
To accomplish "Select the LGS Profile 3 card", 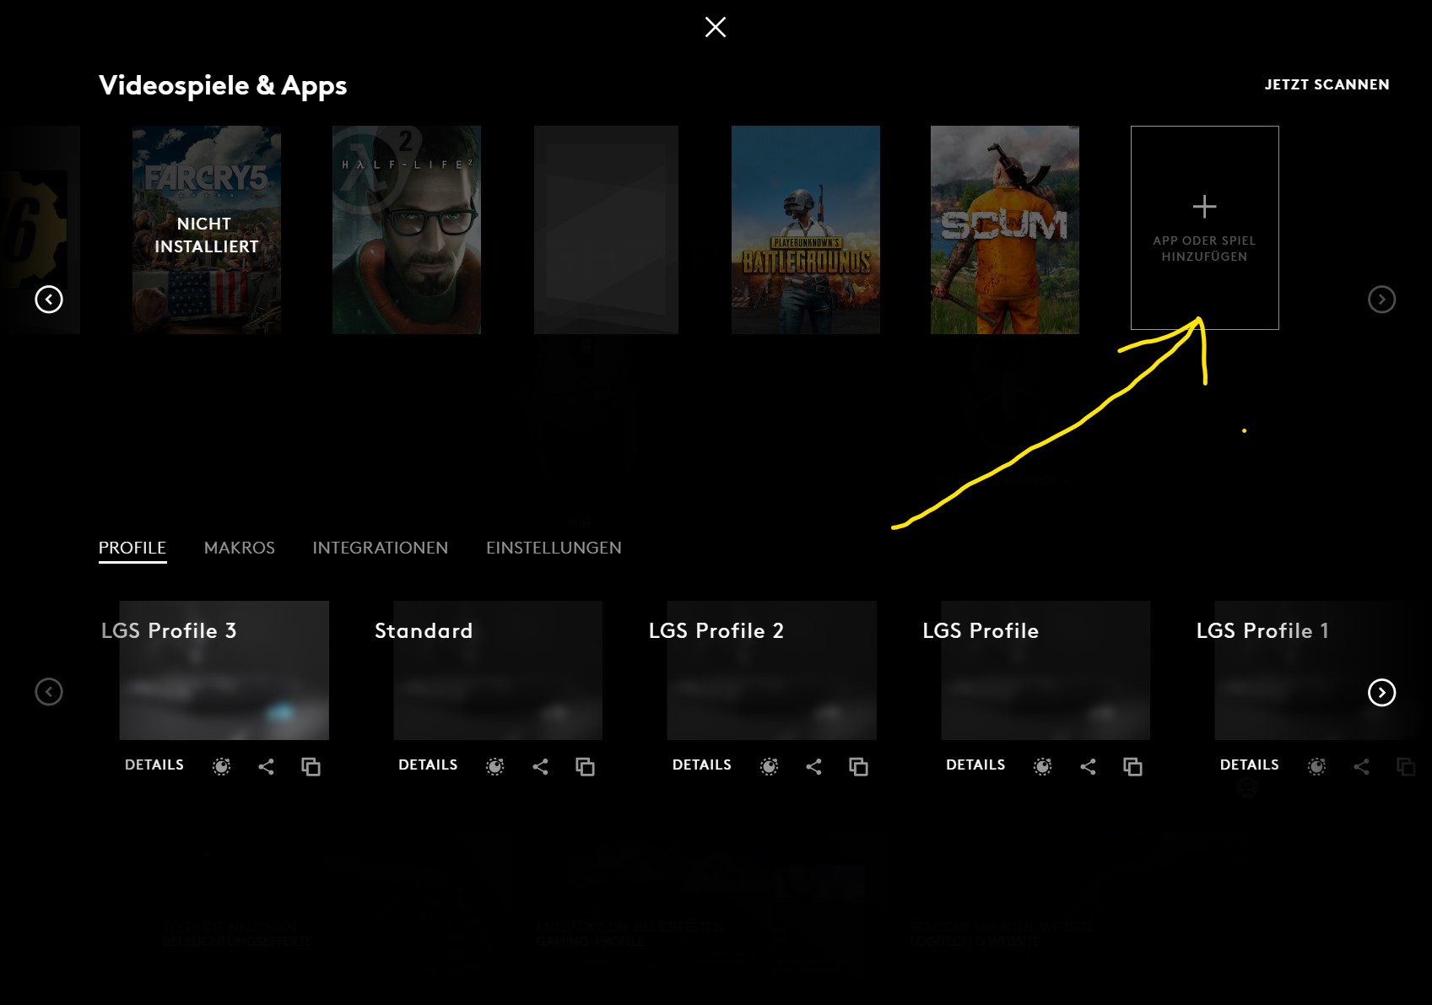I will (x=224, y=670).
